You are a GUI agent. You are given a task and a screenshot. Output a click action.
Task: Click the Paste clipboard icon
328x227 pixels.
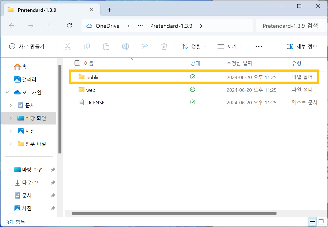coord(106,46)
